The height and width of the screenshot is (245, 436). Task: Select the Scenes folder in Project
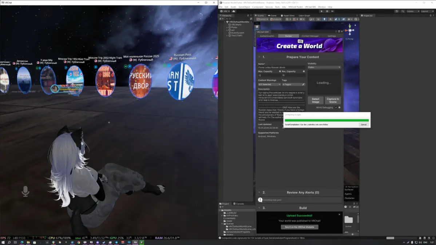pos(230,224)
